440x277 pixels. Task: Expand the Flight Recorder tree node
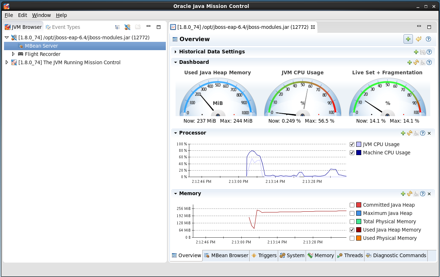pos(13,54)
